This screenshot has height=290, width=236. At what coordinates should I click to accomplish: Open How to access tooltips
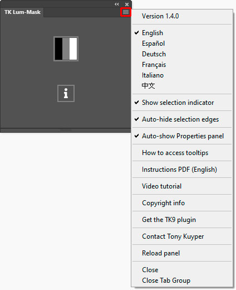(x=182, y=153)
